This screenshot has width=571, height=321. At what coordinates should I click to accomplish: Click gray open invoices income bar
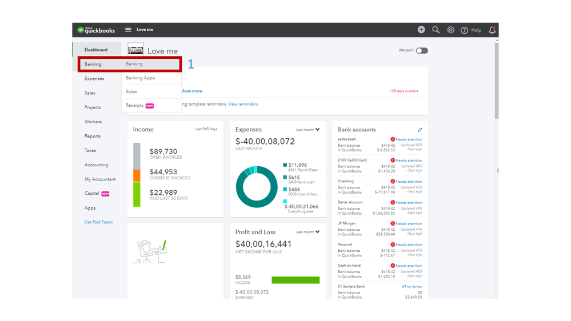click(137, 156)
